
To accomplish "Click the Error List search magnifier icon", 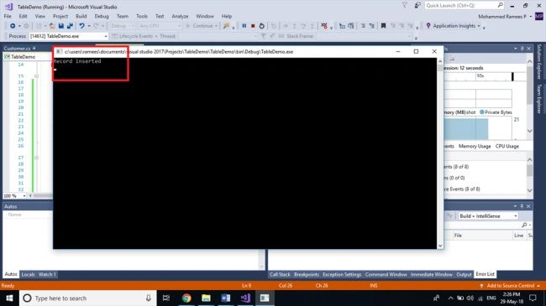I will pos(524,226).
